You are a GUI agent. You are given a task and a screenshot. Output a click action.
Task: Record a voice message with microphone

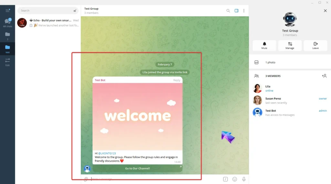(x=244, y=179)
